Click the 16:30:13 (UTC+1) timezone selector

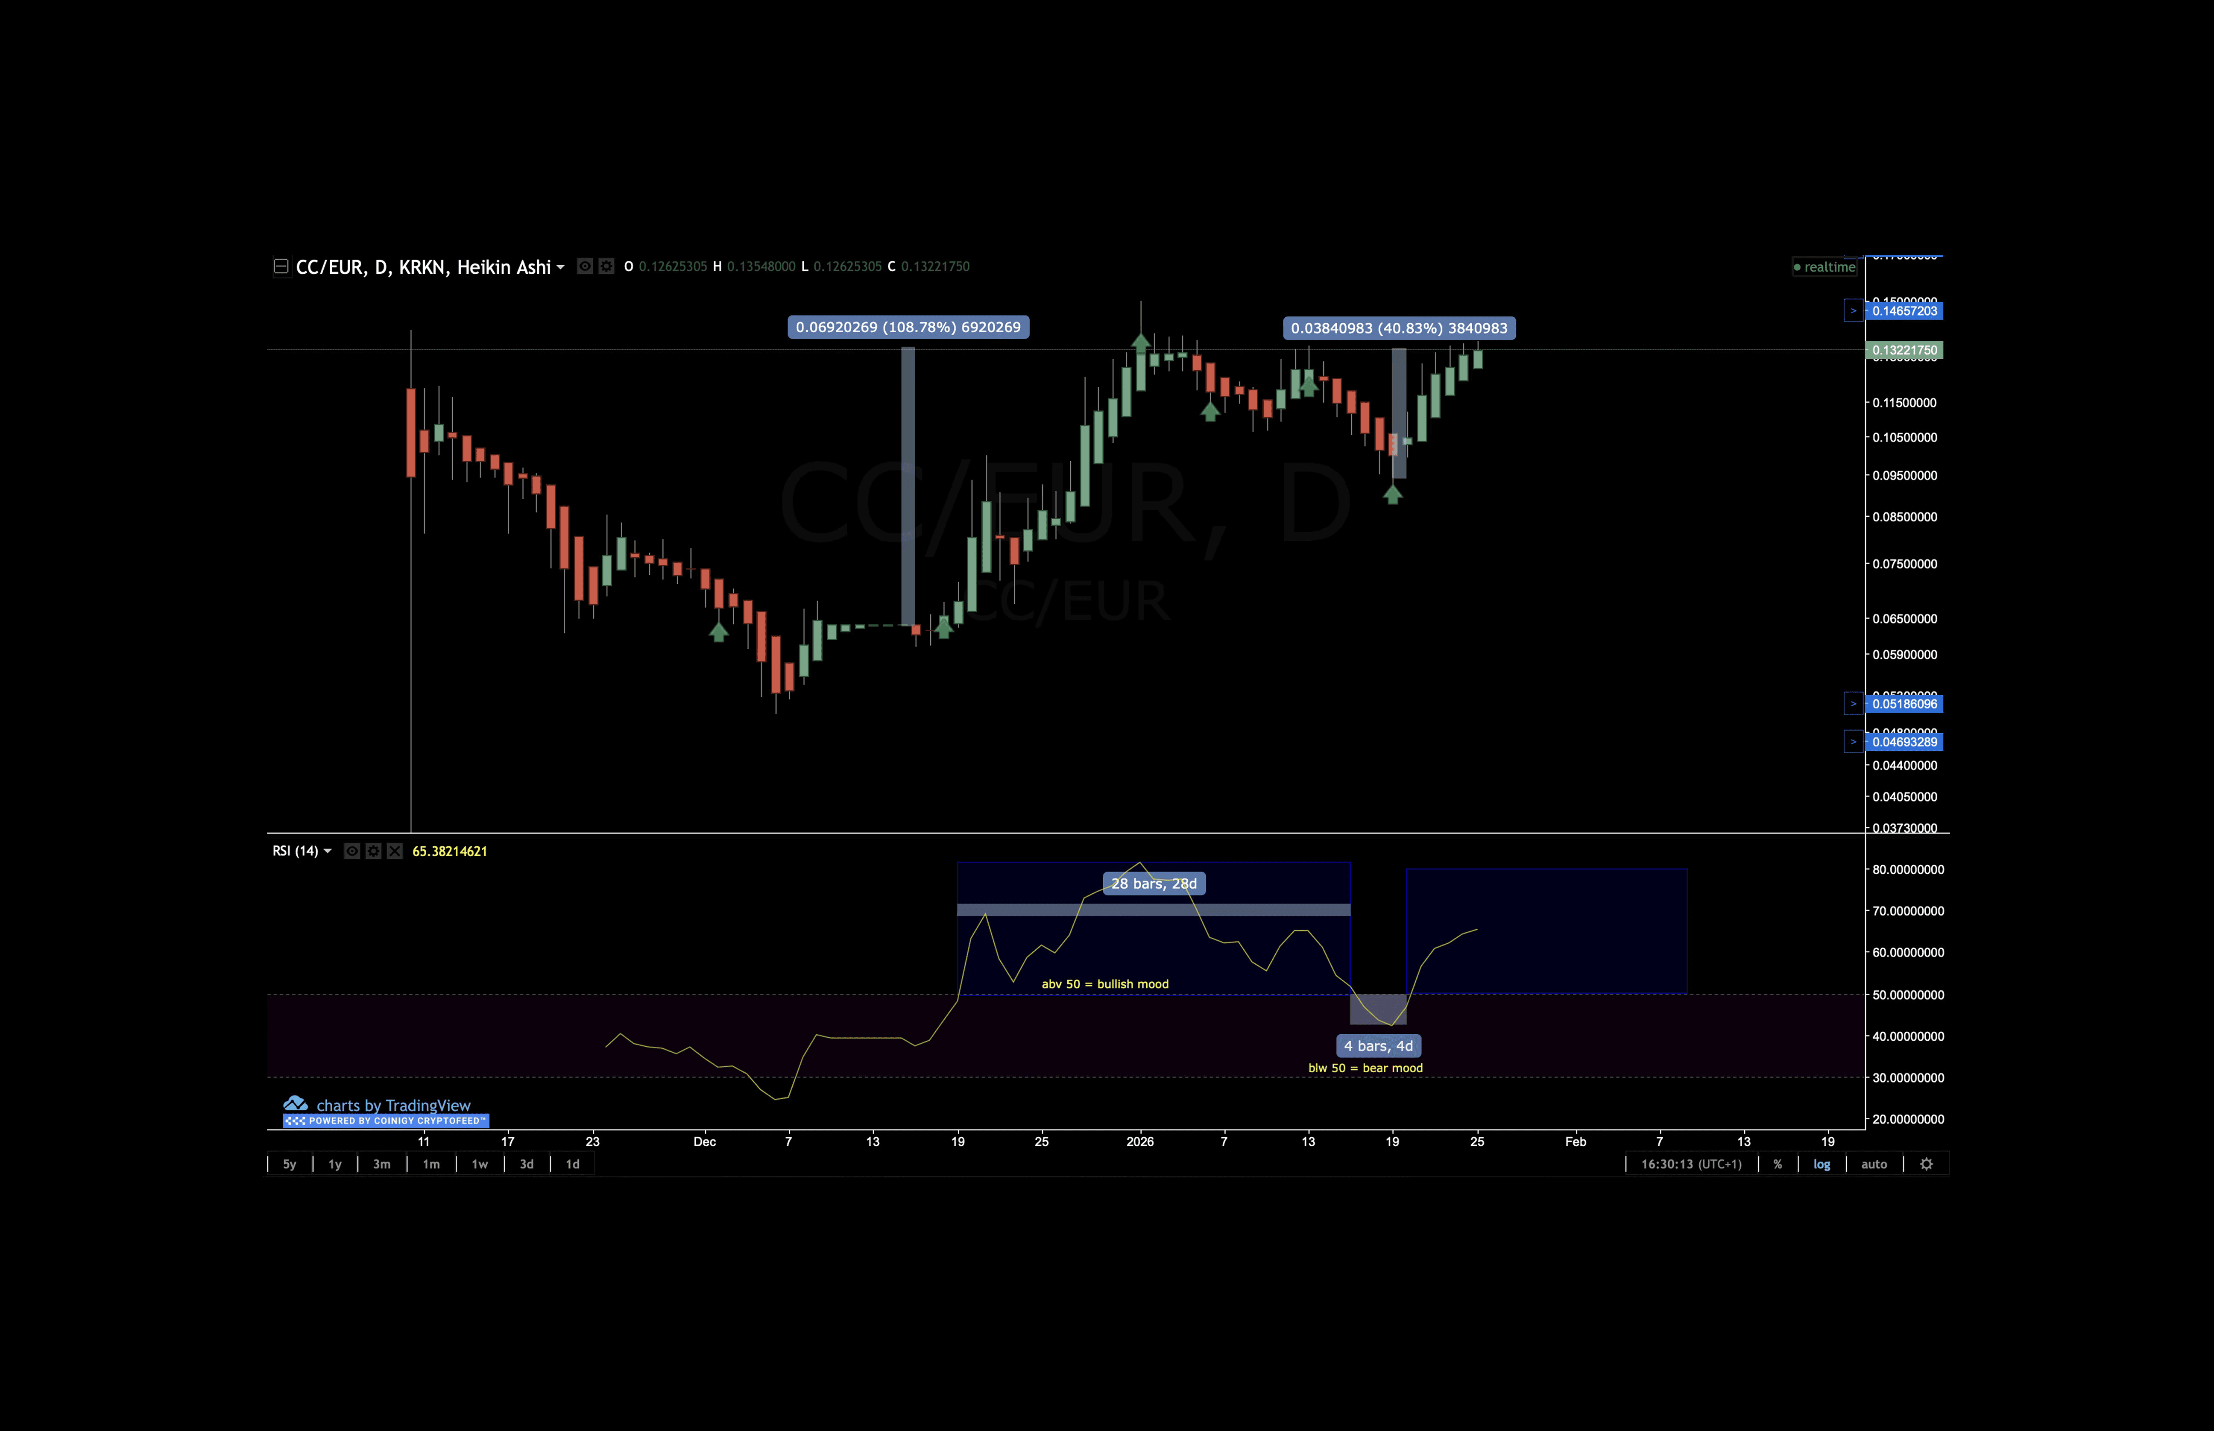(x=1691, y=1164)
